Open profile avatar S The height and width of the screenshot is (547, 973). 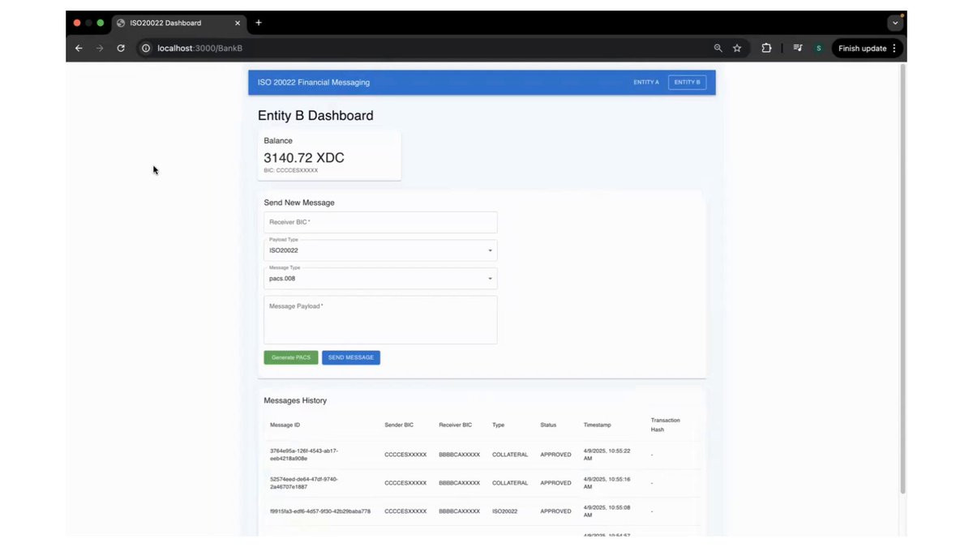click(x=818, y=49)
